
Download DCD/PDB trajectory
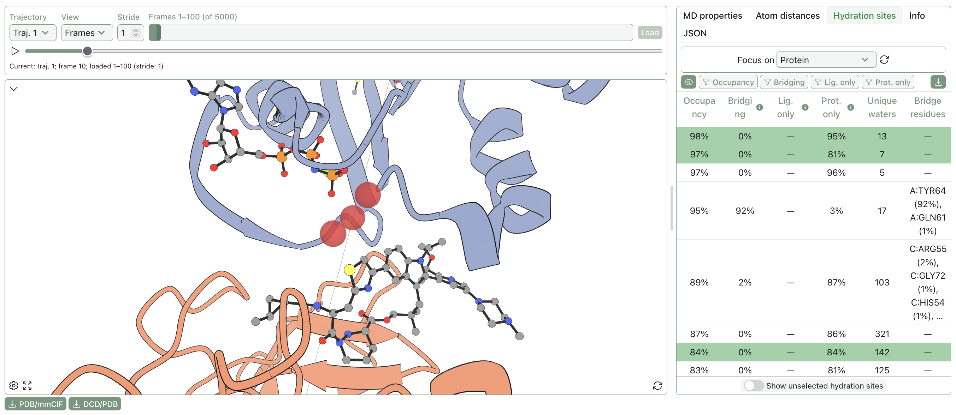95,404
